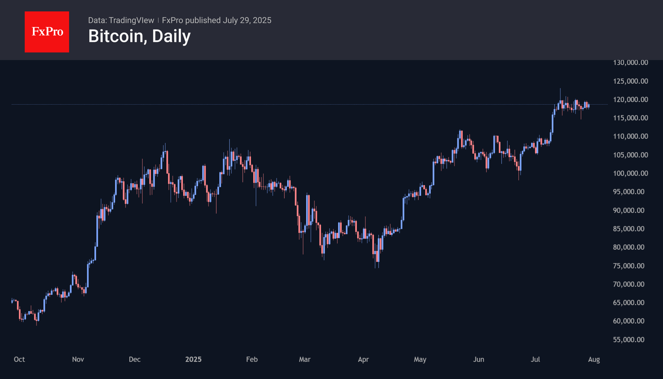Click the 120,000.00 price axis label
Image resolution: width=663 pixels, height=379 pixels.
tap(630, 100)
